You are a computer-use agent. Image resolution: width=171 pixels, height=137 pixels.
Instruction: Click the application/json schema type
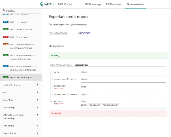[x=82, y=65]
